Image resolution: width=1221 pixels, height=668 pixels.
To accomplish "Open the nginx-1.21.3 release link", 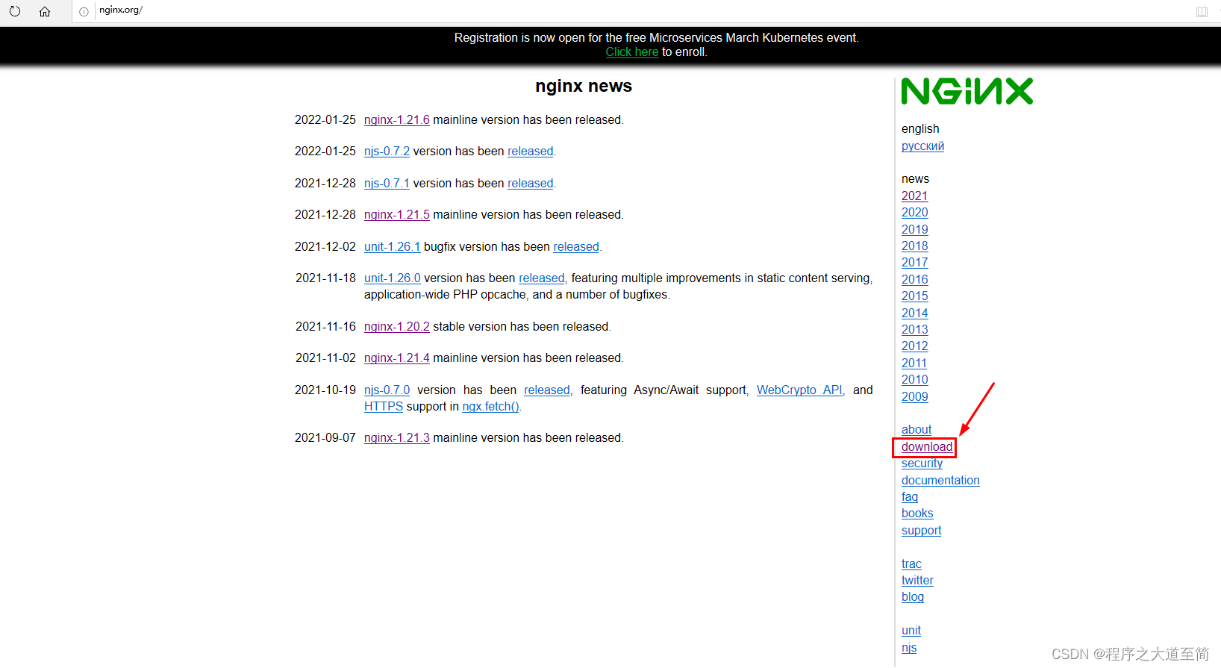I will tap(397, 438).
